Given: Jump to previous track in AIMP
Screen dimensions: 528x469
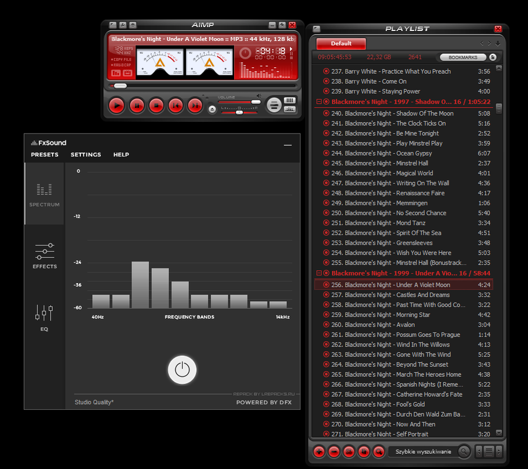Looking at the screenshot, I should 176,106.
